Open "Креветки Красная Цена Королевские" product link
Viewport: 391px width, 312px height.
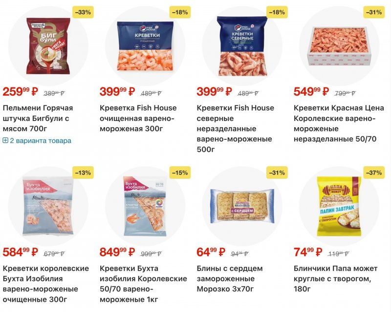(x=338, y=123)
